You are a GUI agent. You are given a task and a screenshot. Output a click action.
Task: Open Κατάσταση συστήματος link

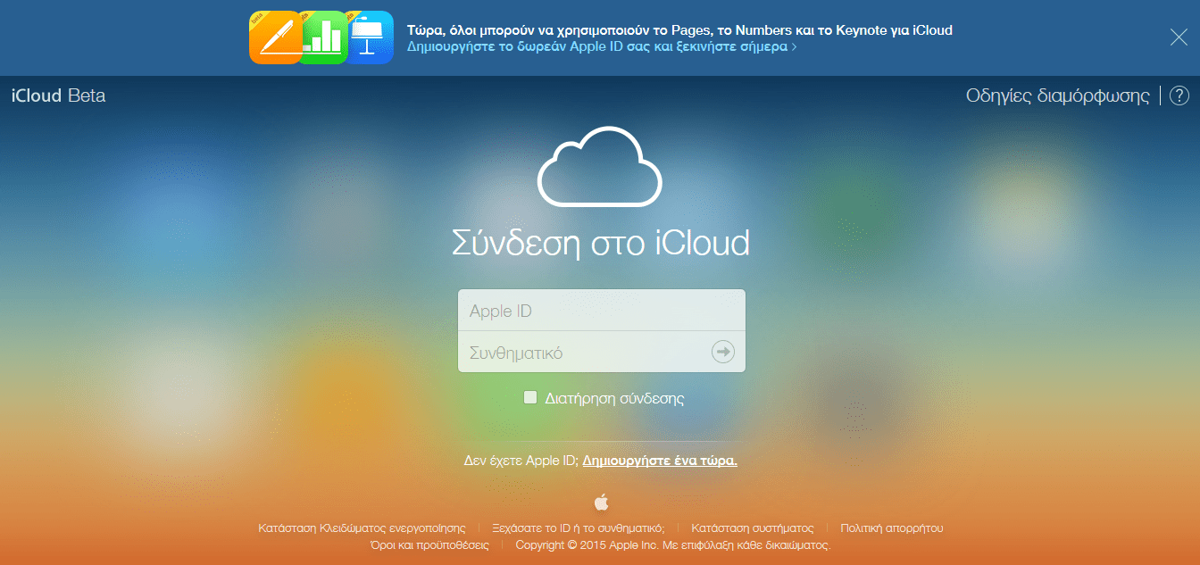[x=753, y=528]
